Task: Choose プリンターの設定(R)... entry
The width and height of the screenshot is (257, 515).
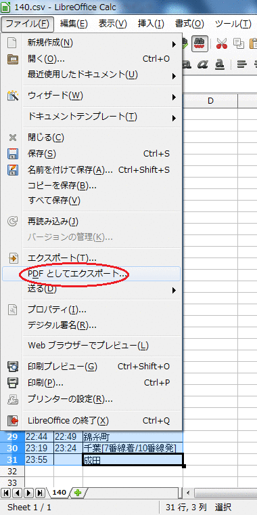Action: 91,399
